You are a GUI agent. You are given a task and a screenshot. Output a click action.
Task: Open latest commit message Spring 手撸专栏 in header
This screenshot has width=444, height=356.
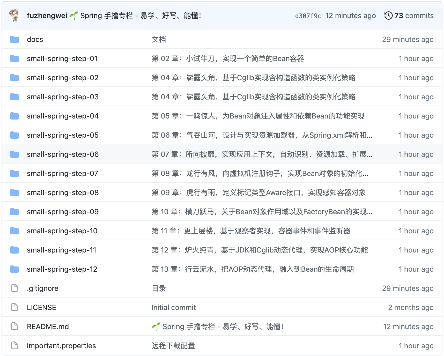click(135, 16)
